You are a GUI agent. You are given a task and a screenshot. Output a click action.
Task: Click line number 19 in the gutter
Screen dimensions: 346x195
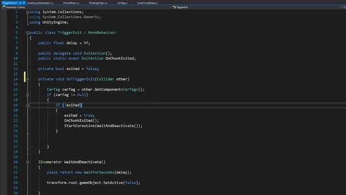tap(16, 105)
